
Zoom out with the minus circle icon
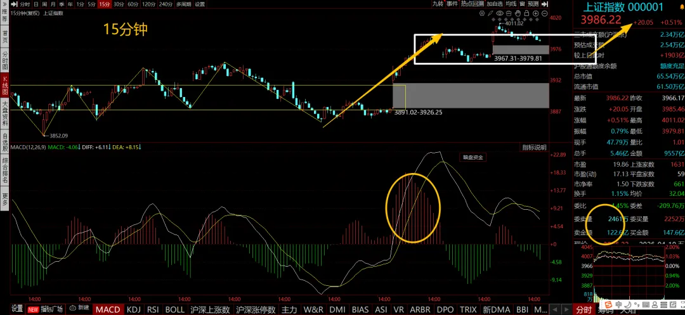(545, 13)
